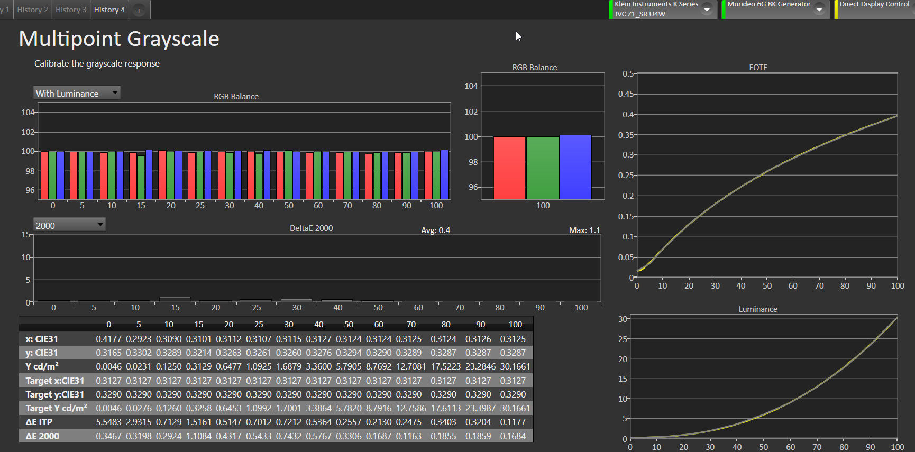
Task: Open the Direct Display Control panel
Action: [x=874, y=9]
